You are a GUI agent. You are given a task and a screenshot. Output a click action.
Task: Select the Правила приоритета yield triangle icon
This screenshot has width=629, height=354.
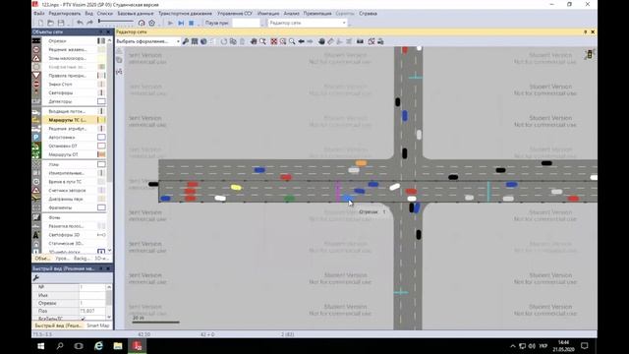[36, 76]
